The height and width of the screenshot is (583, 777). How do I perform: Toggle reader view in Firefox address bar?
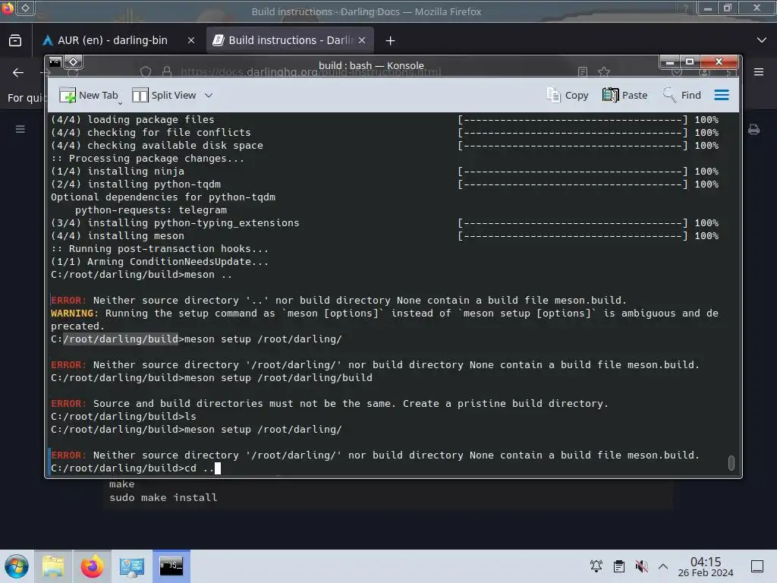[583, 72]
